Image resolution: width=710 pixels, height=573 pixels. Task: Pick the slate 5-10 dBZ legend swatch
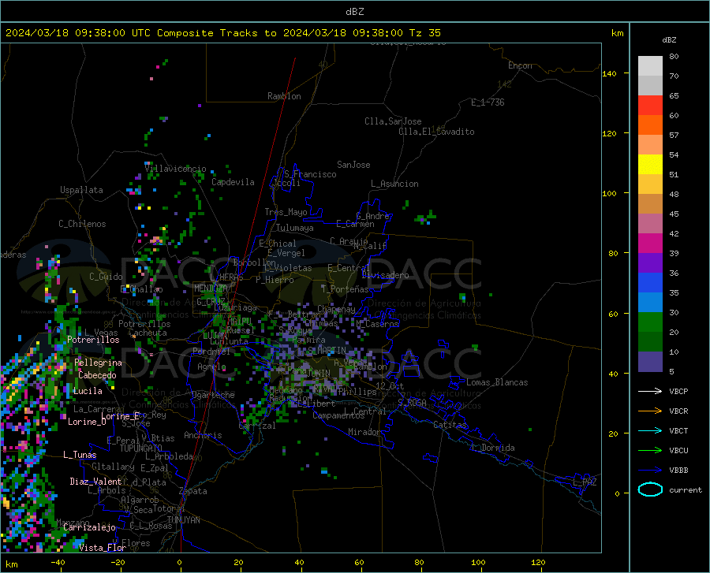(x=650, y=362)
